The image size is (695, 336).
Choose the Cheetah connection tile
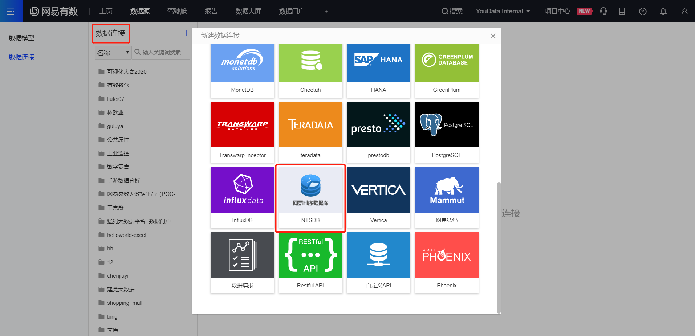coord(310,70)
